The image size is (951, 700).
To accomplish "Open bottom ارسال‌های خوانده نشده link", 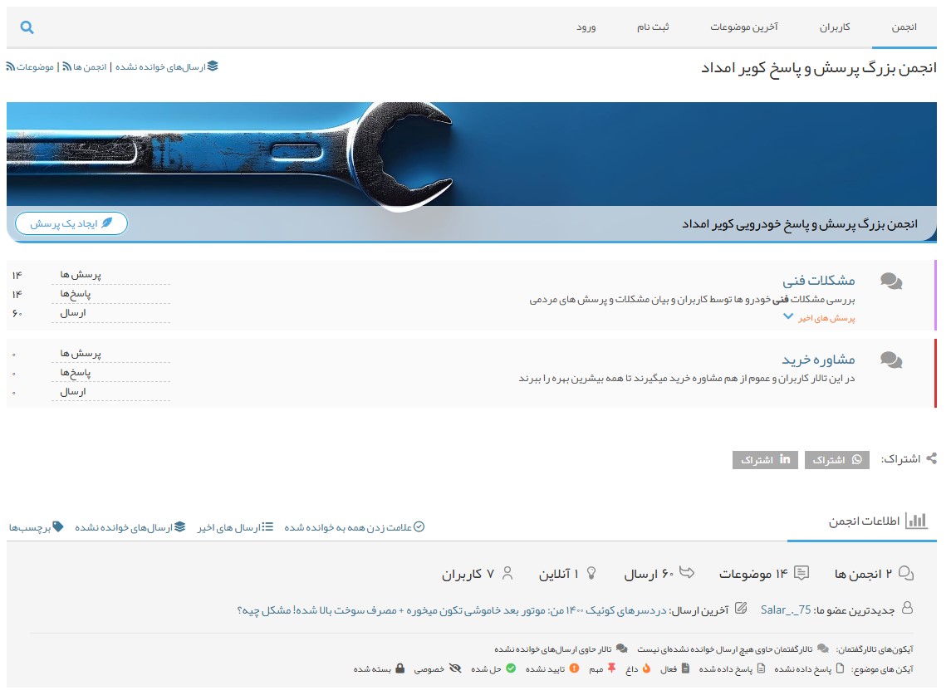I will 124,528.
